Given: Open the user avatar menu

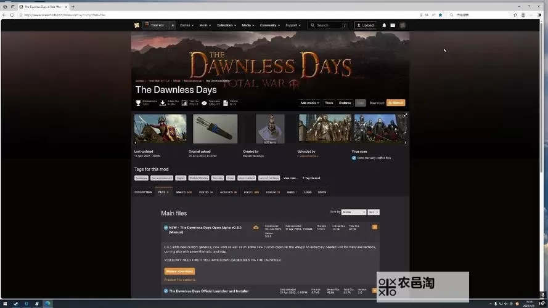Looking at the screenshot, I should [403, 25].
